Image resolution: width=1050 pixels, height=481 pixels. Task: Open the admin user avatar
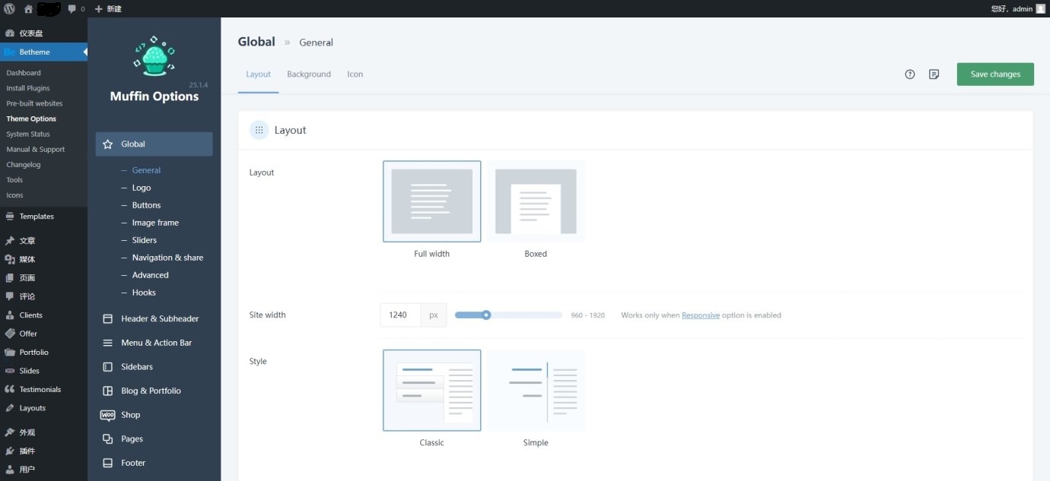[1040, 8]
